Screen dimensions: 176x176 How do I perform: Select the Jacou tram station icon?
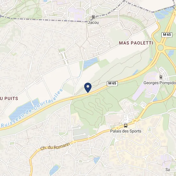pos(93,17)
